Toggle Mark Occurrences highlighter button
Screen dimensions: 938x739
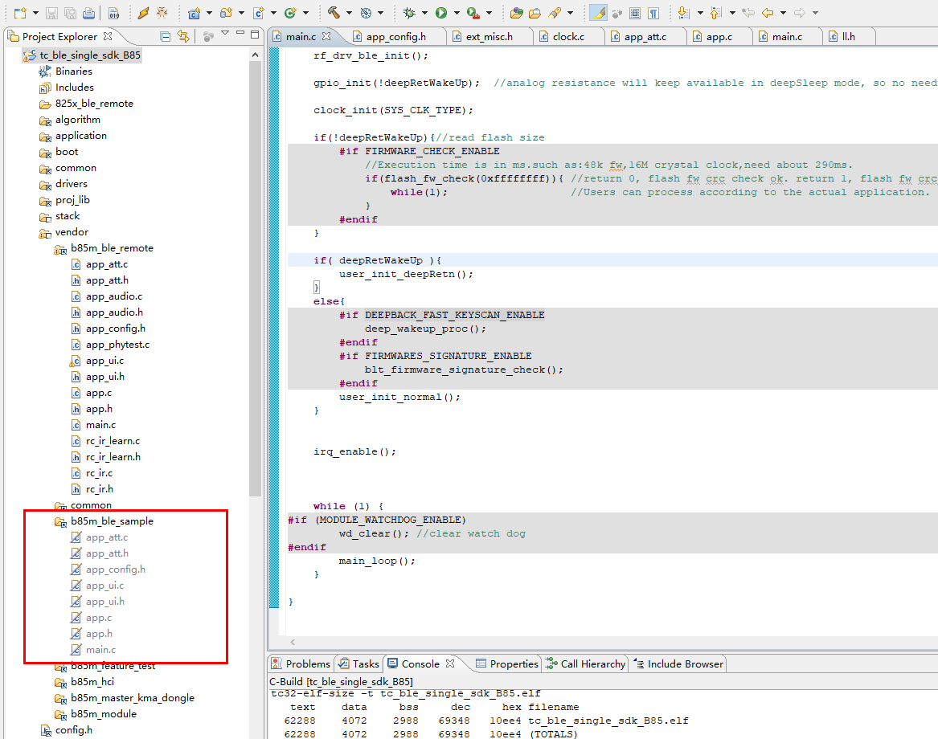click(598, 13)
